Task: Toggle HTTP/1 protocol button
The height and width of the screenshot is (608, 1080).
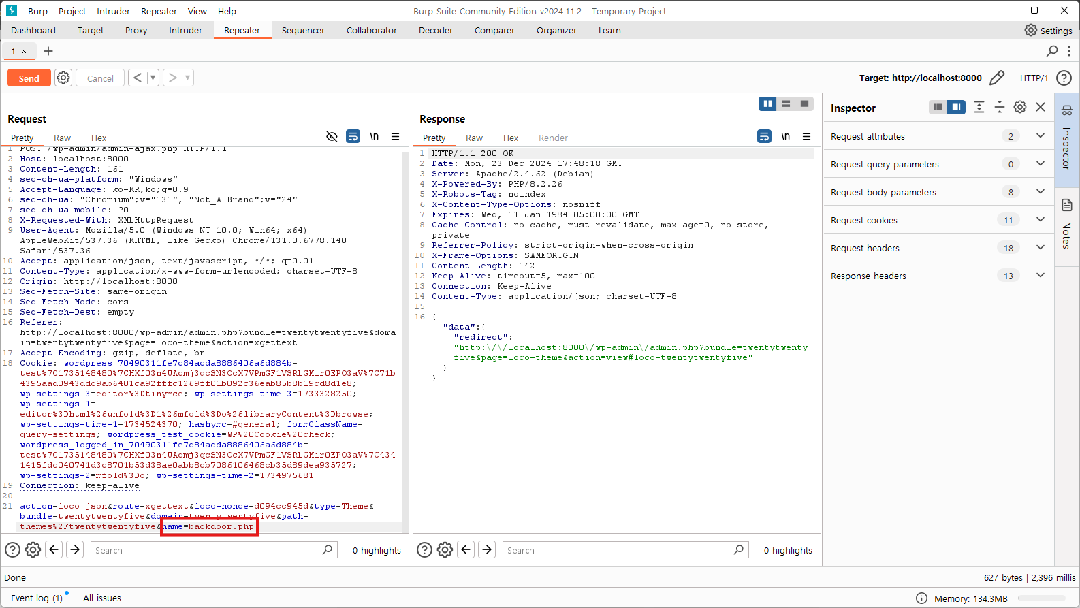Action: [x=1034, y=78]
